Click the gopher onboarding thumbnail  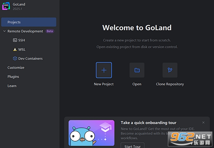pyautogui.click(x=92, y=133)
